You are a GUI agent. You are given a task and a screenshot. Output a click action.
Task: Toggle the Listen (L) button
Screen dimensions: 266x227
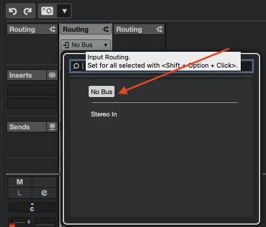click(x=20, y=193)
